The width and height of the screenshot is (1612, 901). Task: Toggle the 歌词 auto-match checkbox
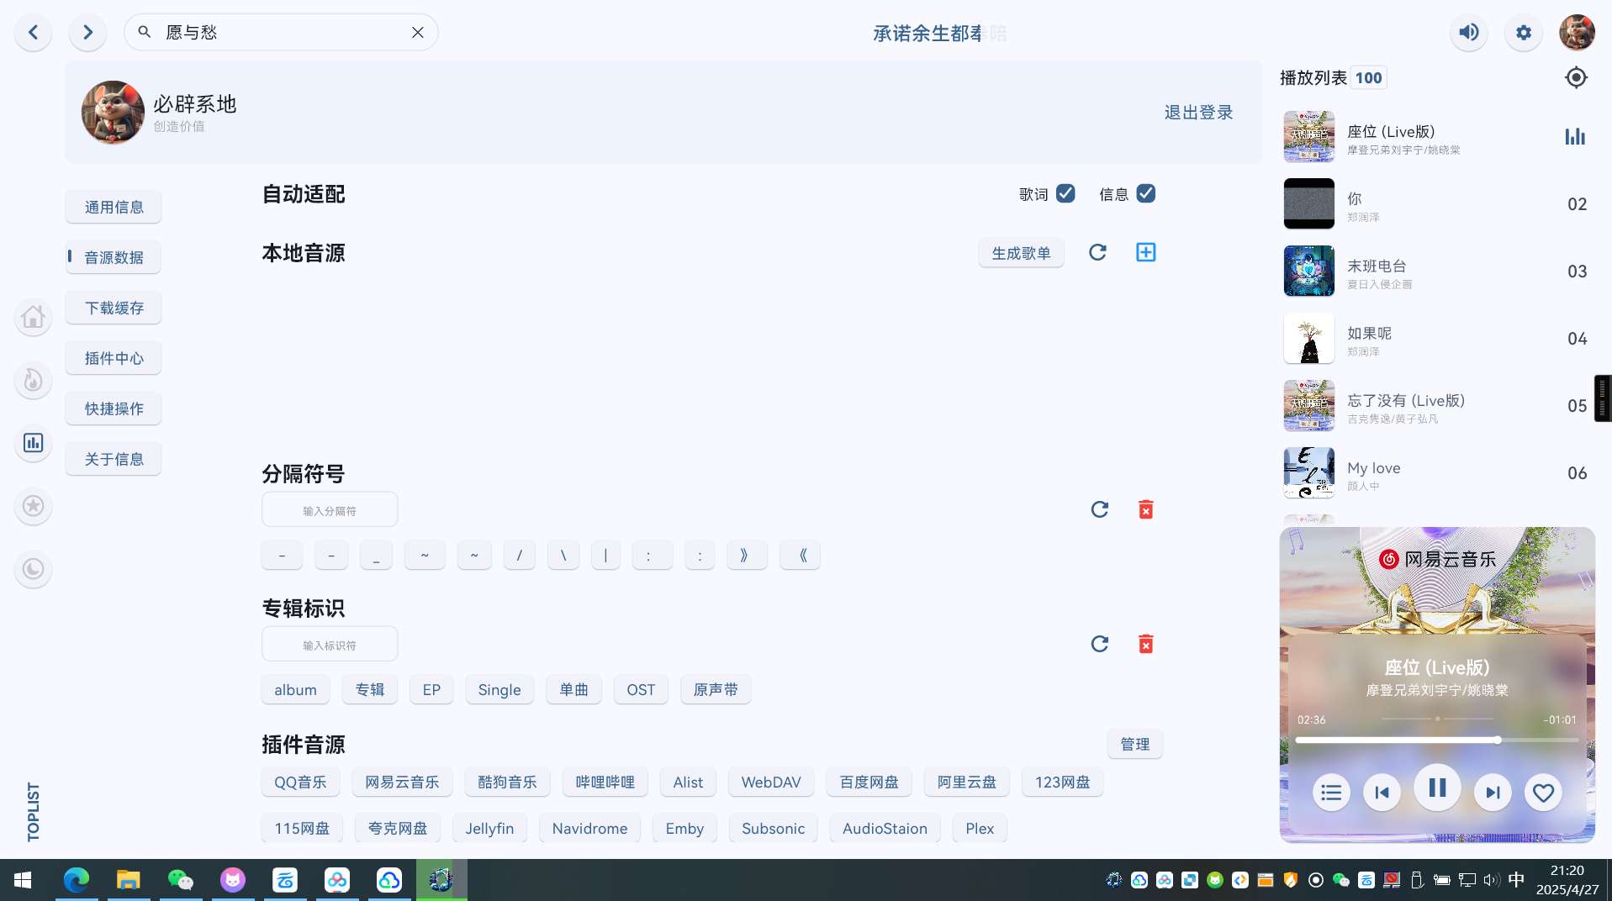click(x=1065, y=193)
